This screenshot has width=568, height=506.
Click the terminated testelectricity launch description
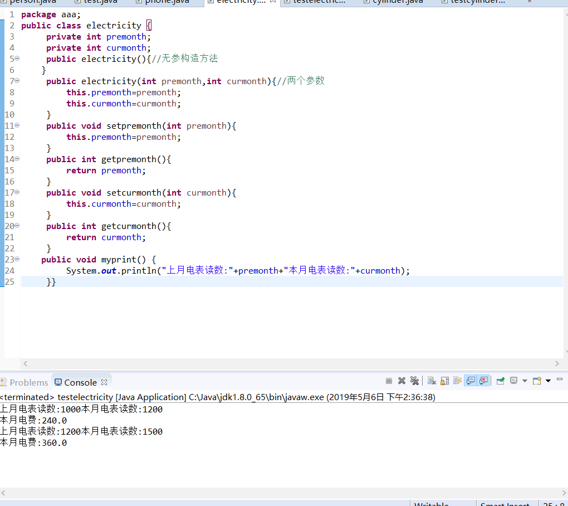(x=217, y=397)
